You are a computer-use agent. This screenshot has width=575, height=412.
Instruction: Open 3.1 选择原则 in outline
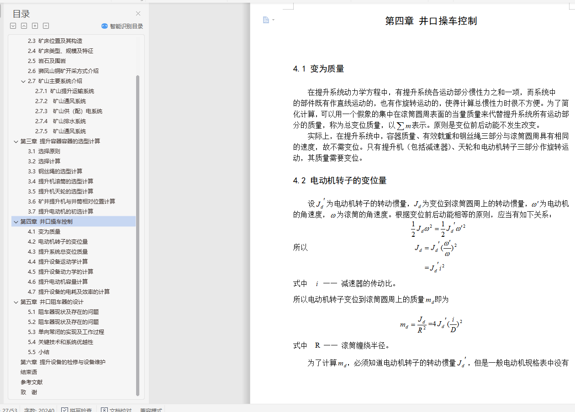(44, 151)
